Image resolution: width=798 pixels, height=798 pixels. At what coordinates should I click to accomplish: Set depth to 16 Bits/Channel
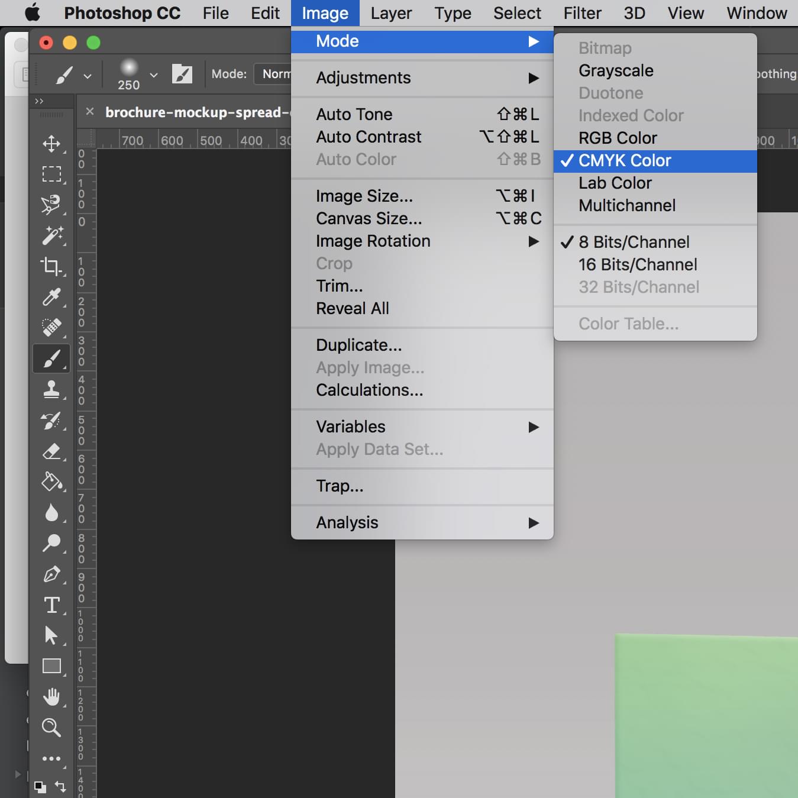pos(638,264)
